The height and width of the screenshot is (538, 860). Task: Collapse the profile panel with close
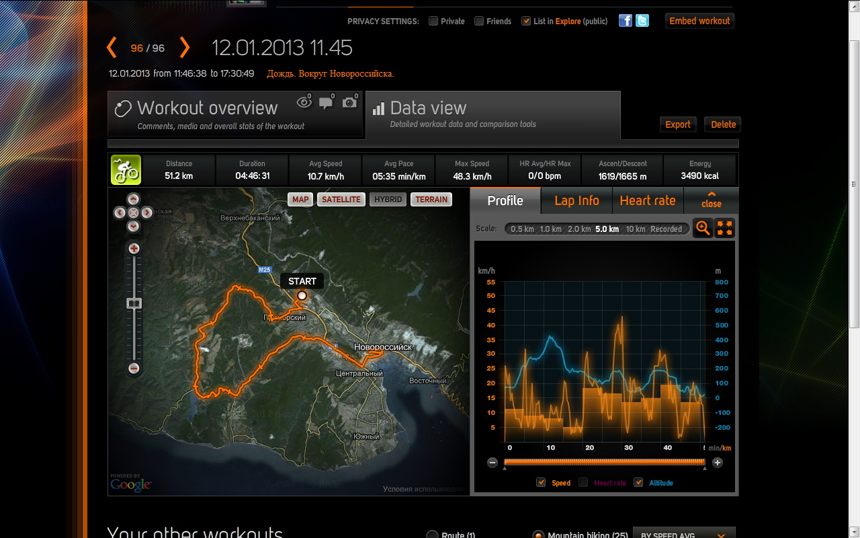[711, 200]
